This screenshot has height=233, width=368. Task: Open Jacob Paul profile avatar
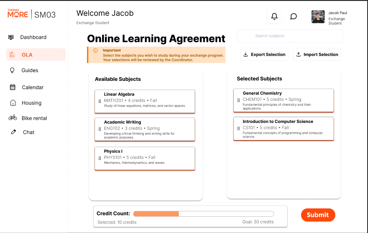(x=318, y=17)
